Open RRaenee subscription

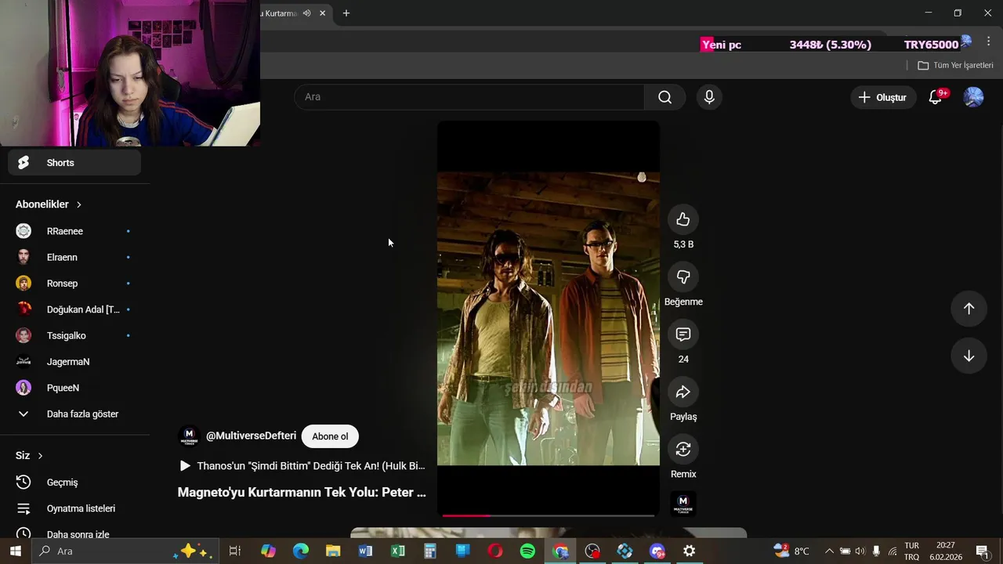tap(74, 231)
